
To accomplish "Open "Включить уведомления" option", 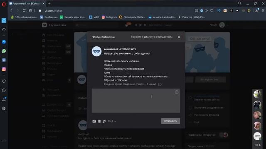I will pyautogui.click(x=209, y=108).
